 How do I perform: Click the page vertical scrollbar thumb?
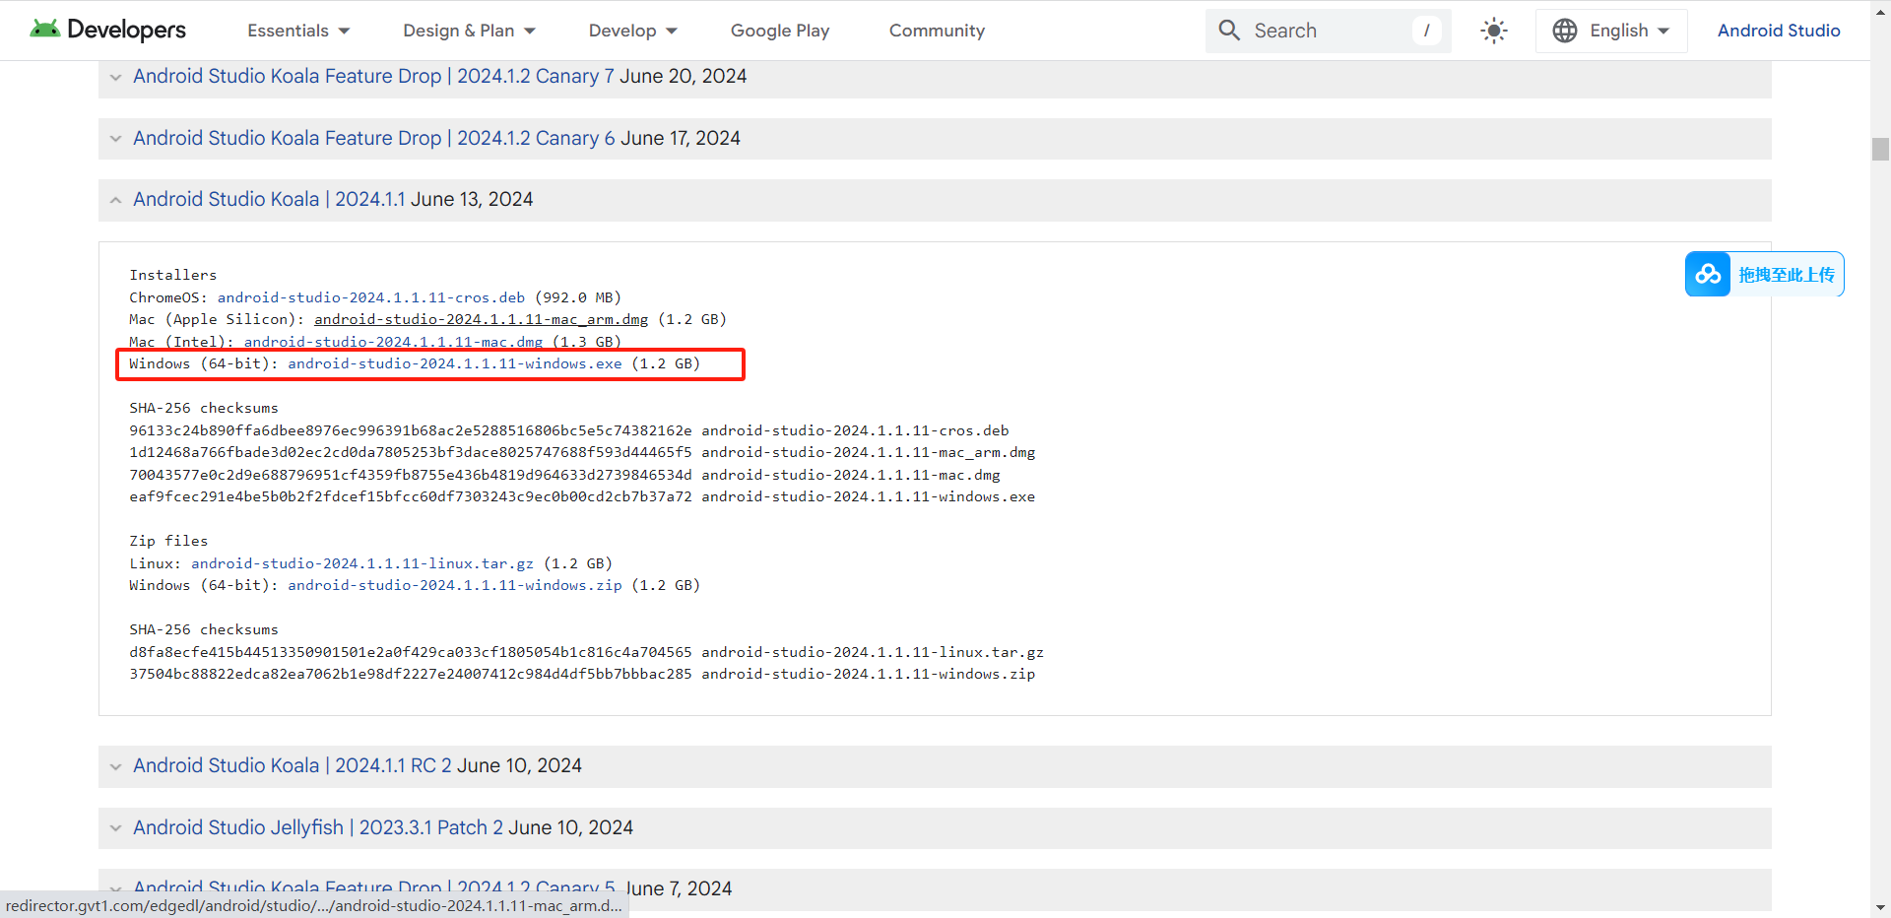tap(1880, 149)
